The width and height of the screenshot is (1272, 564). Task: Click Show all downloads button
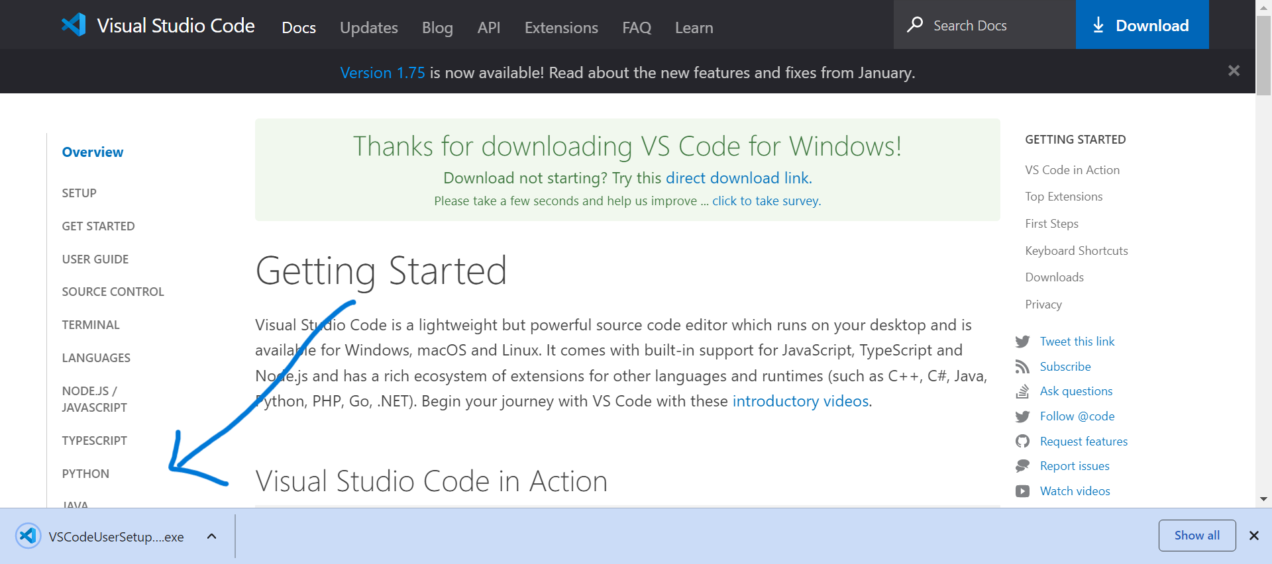point(1196,536)
